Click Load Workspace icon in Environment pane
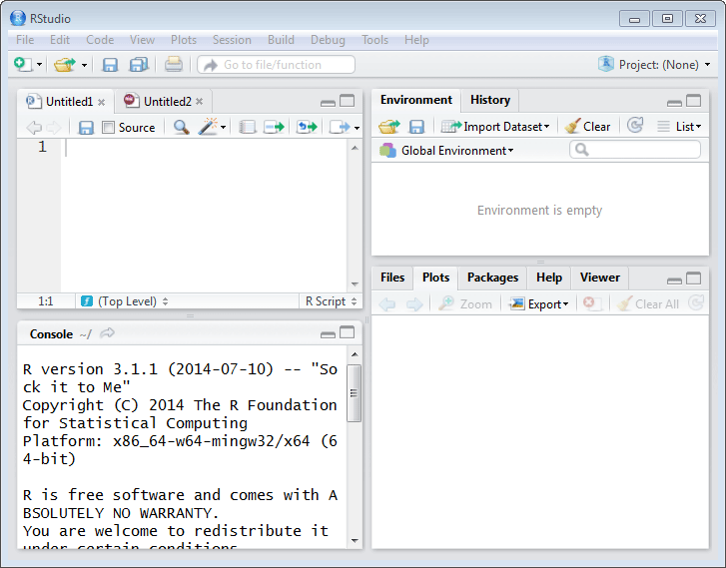The width and height of the screenshot is (726, 568). point(388,127)
